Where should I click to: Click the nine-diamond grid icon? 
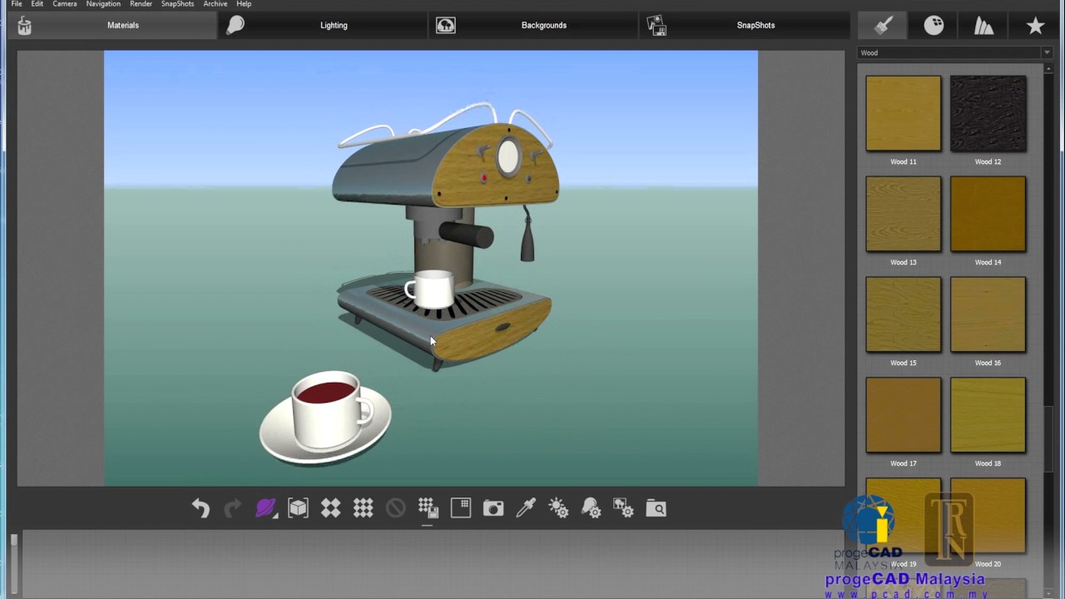[x=363, y=508]
